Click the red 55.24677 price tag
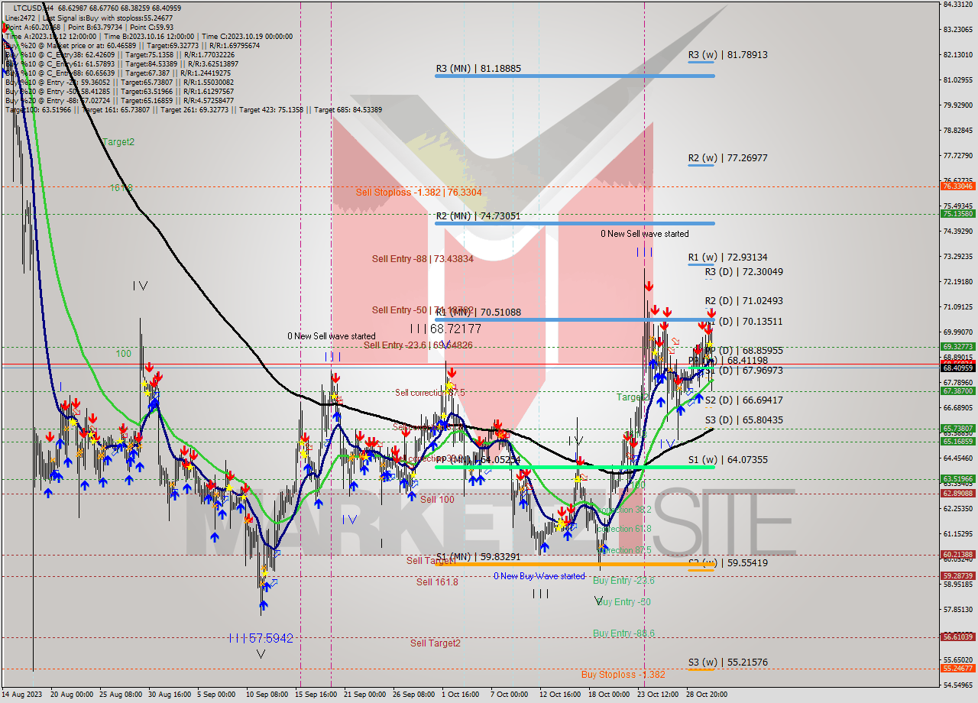The height and width of the screenshot is (703, 978). 957,668
